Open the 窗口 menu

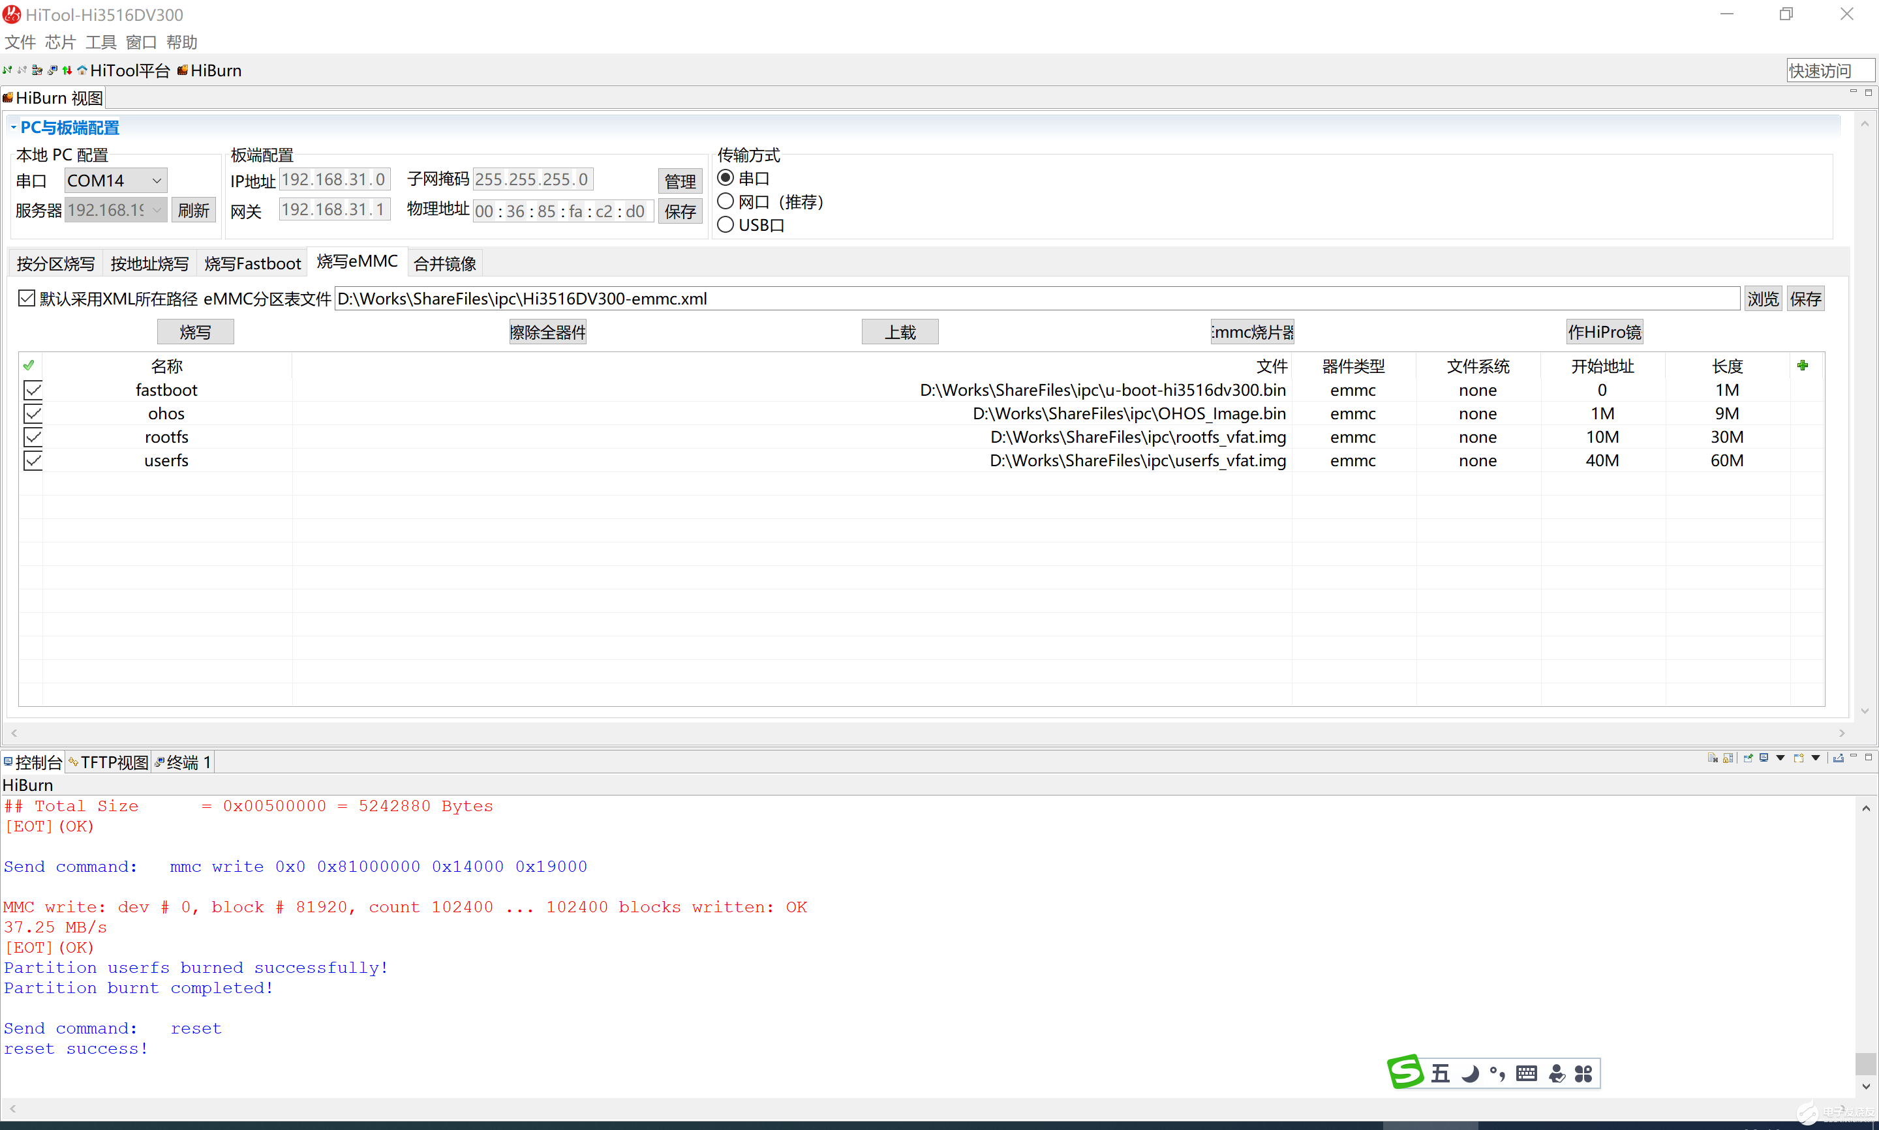click(x=141, y=42)
